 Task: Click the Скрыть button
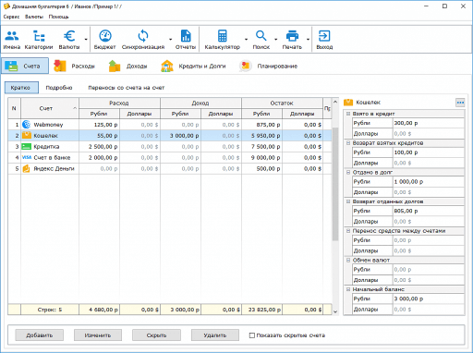156,335
